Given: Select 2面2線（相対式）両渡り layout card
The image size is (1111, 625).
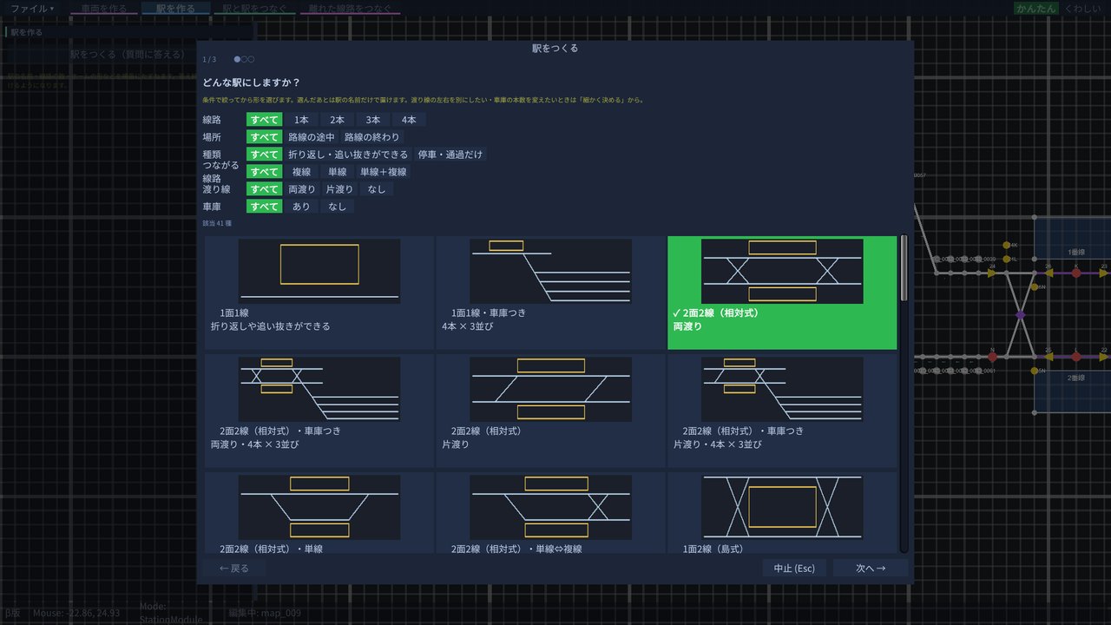Looking at the screenshot, I should [x=782, y=293].
